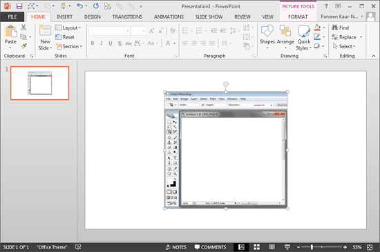Switch to the TRANSITIONS tab

pos(127,17)
